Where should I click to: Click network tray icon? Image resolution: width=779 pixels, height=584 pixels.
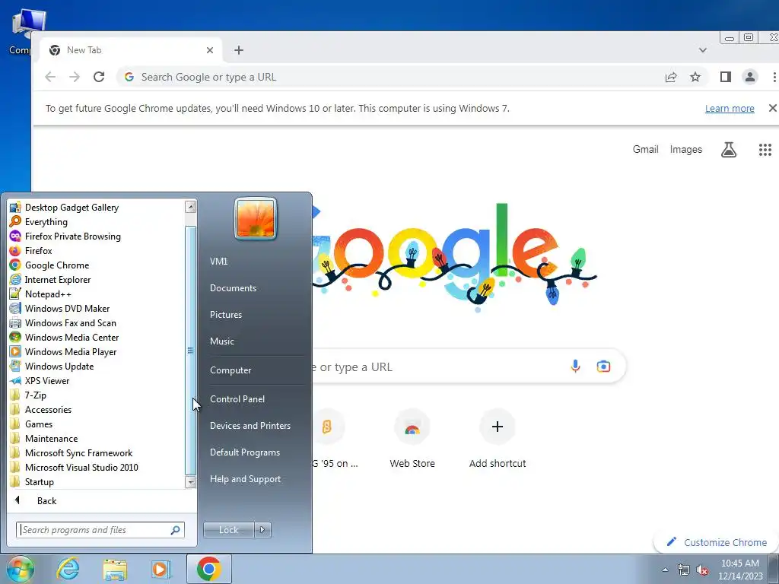tap(684, 570)
